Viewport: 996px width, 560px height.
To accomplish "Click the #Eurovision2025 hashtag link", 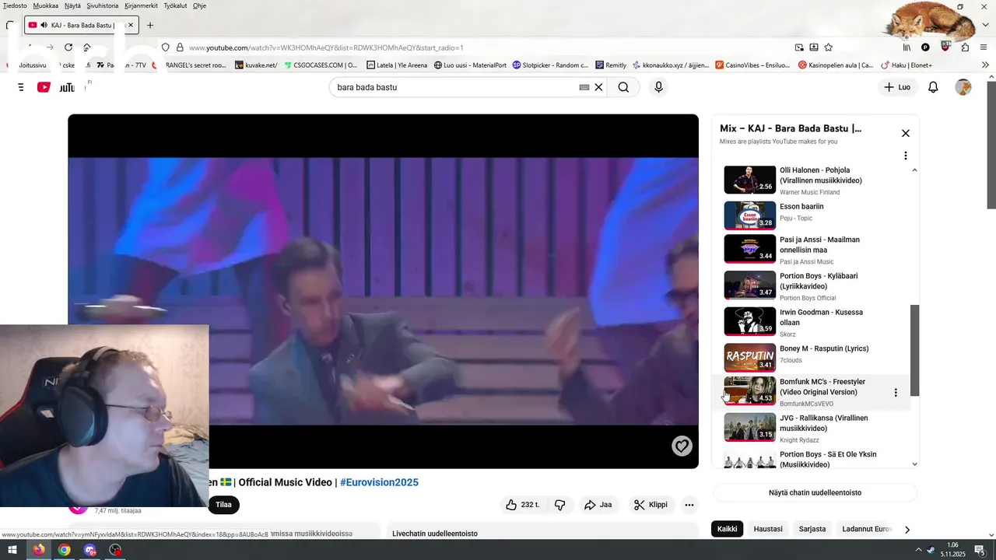I will pos(379,482).
